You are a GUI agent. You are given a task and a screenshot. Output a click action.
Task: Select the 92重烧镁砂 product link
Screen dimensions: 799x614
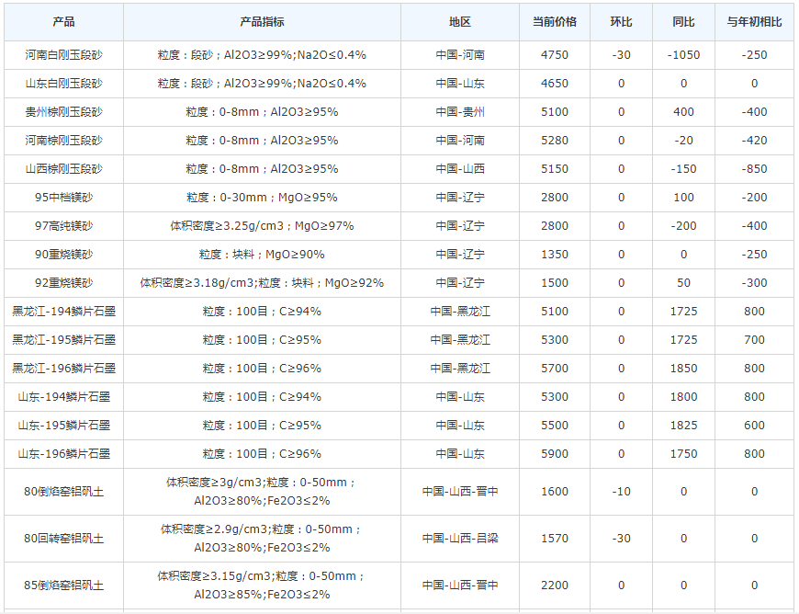coord(63,283)
